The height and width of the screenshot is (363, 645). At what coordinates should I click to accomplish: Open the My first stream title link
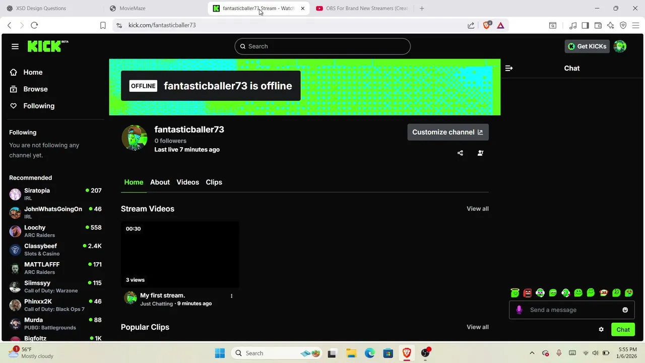pos(162,295)
